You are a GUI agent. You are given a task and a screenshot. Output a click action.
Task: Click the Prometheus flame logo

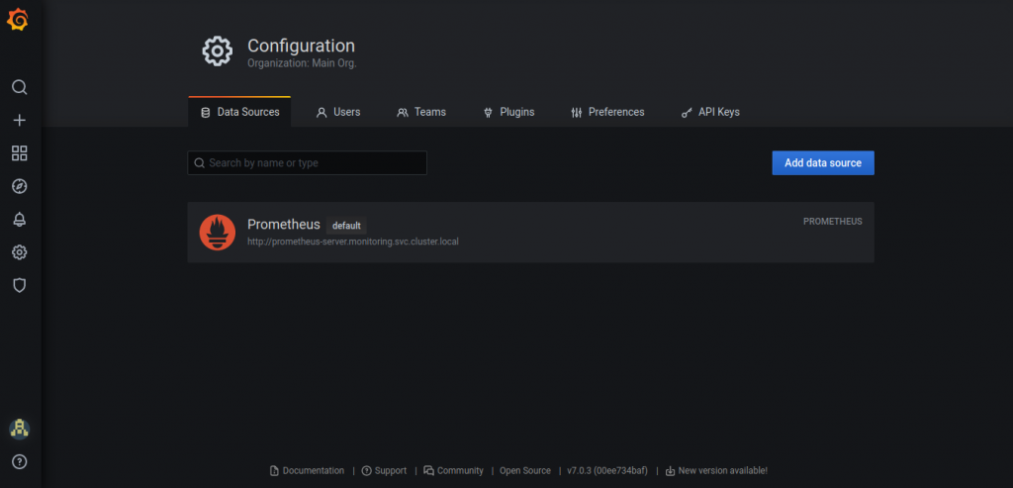tap(217, 232)
